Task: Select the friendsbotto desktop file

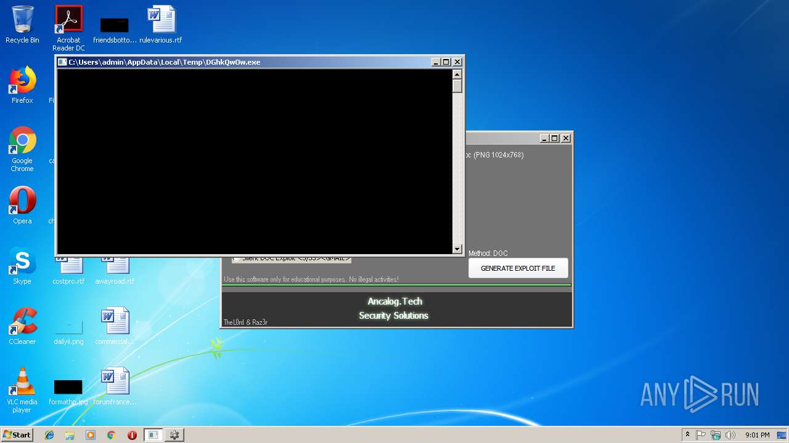Action: [x=115, y=28]
